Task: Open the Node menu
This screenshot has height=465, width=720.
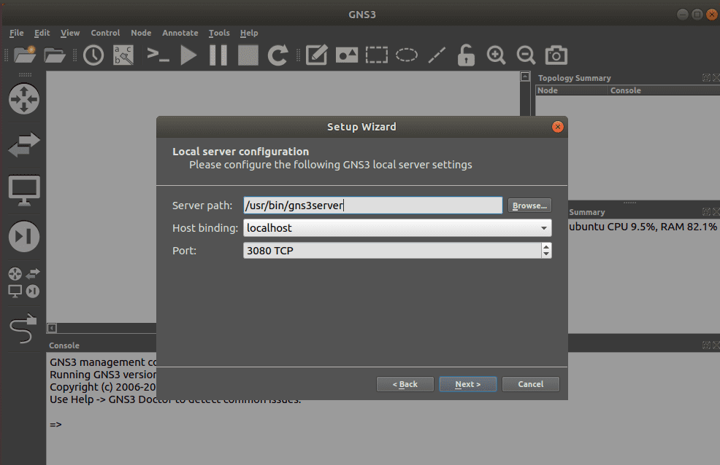Action: coord(141,33)
